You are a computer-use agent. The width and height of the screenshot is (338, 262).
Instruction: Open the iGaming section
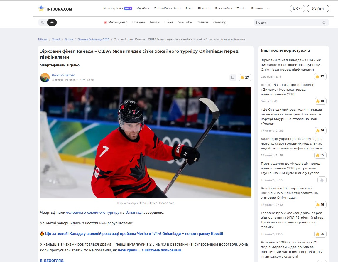coord(219,22)
